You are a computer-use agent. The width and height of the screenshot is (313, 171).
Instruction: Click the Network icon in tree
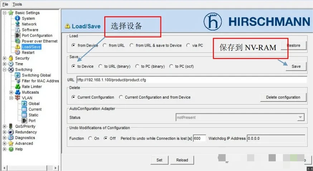point(18,24)
